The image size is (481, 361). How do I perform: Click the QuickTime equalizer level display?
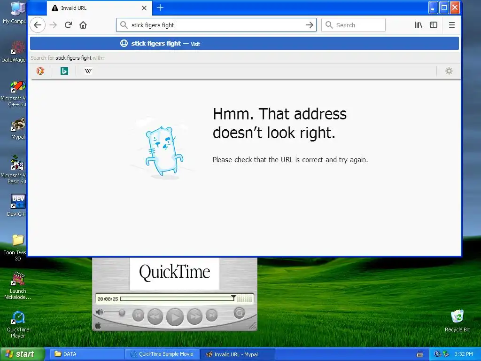pyautogui.click(x=245, y=298)
